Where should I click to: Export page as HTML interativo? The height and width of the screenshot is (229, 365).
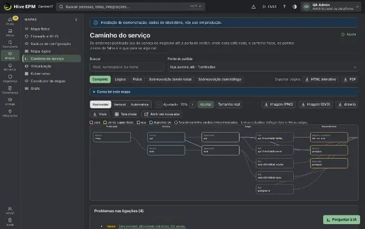(320, 80)
